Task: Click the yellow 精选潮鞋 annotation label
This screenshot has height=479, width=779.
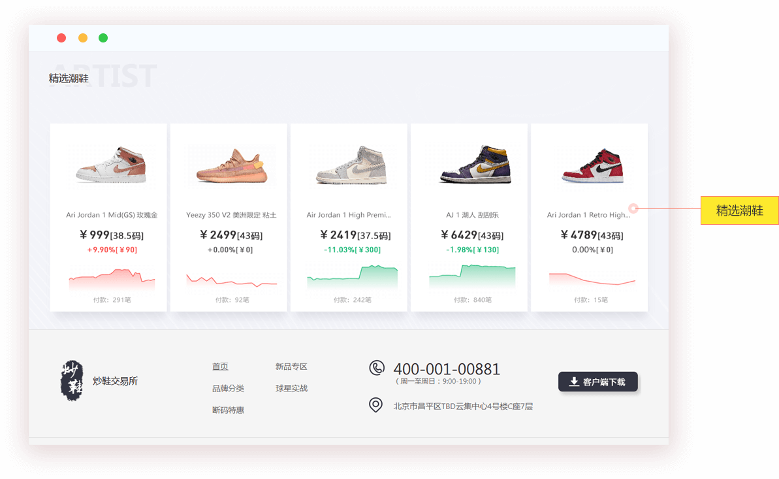Action: pyautogui.click(x=739, y=210)
